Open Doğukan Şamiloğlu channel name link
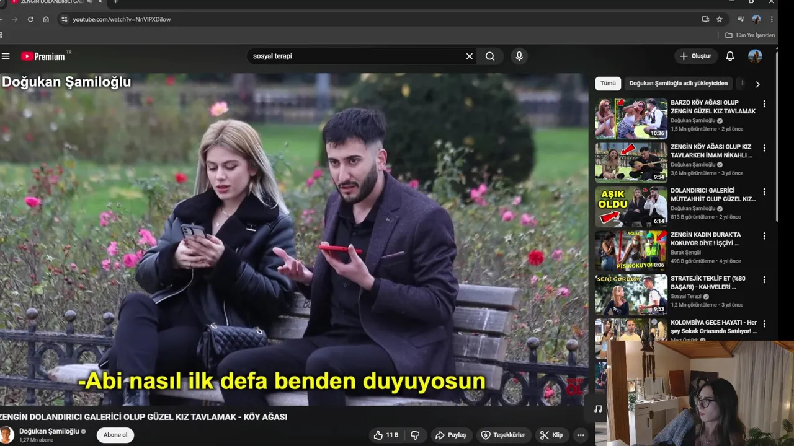Viewport: 794px width, 446px height. point(49,431)
